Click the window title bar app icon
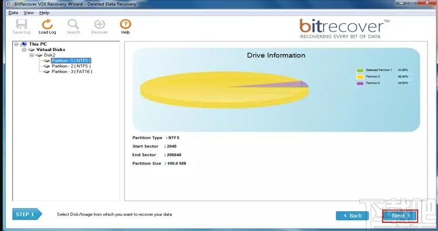 coord(9,4)
